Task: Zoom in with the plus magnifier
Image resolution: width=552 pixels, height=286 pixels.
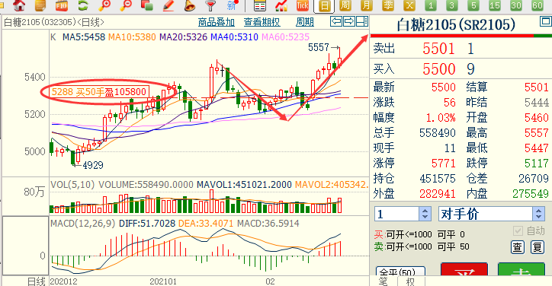Action: point(104,5)
